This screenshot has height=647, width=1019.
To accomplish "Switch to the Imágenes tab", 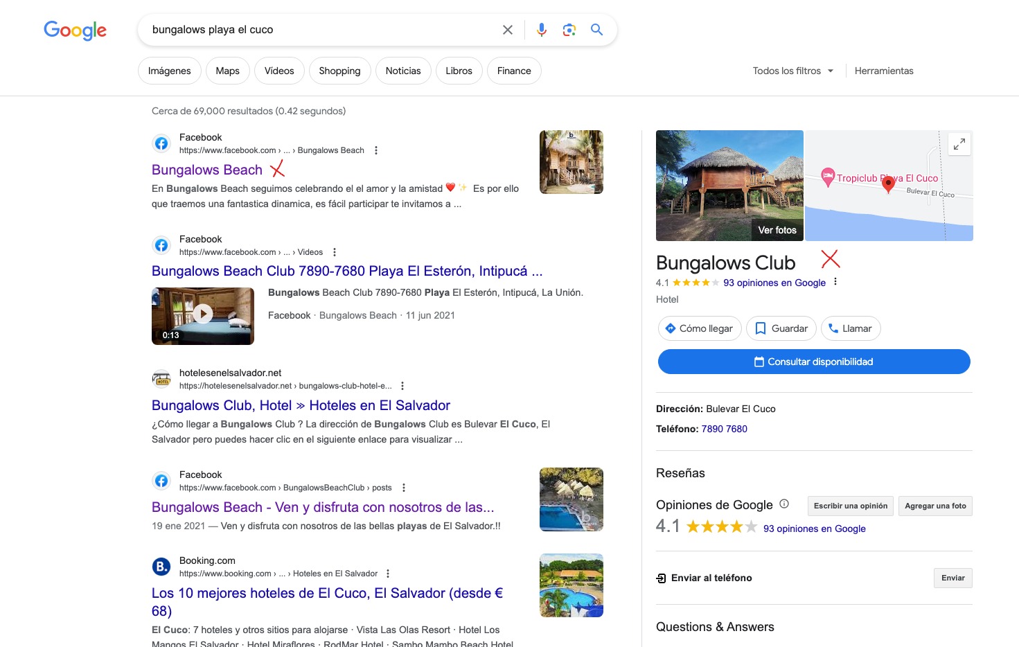I will pos(170,71).
